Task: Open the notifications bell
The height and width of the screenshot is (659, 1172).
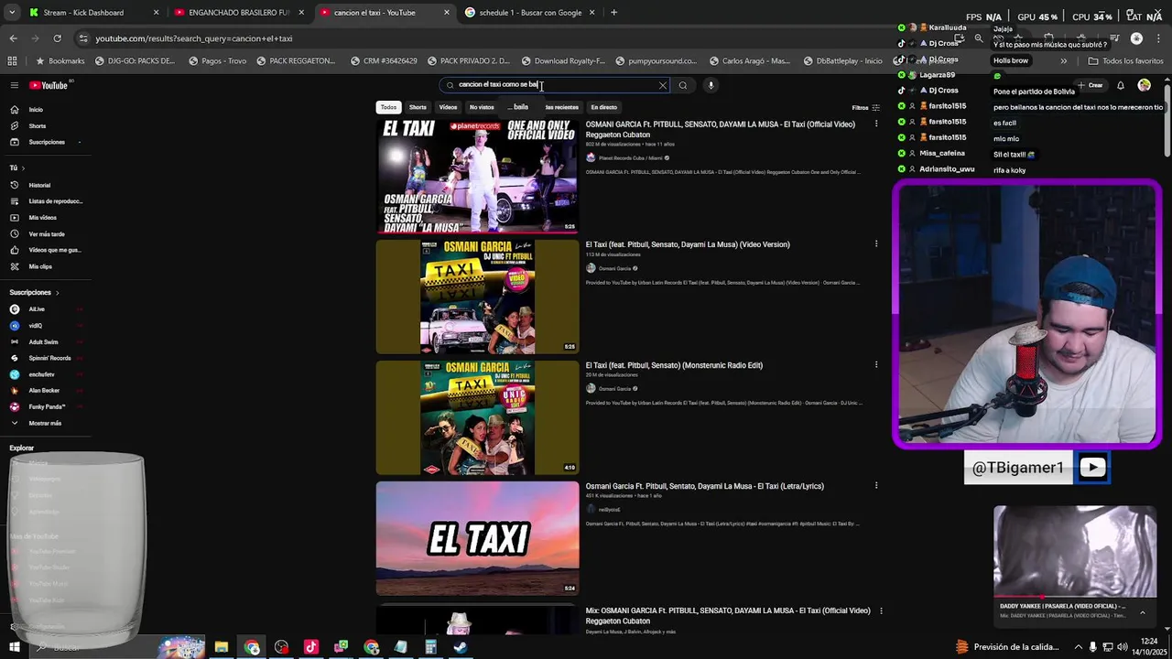Action: (x=1120, y=85)
